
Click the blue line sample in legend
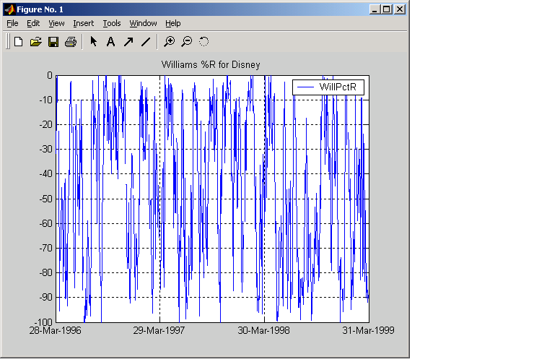point(305,87)
